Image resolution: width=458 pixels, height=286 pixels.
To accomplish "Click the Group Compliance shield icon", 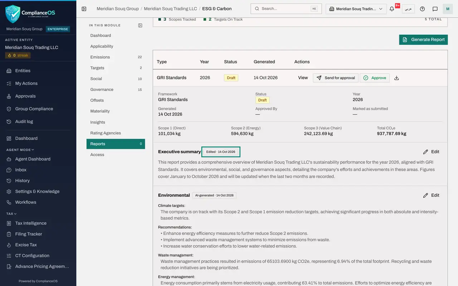I will [x=9, y=109].
